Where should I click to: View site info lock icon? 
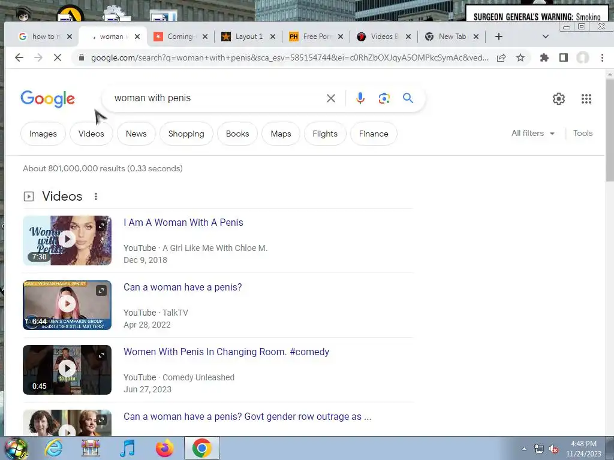point(82,58)
